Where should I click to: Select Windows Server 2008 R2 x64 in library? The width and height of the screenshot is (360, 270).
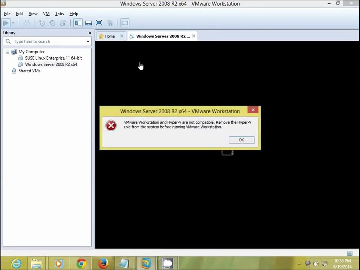coord(51,64)
